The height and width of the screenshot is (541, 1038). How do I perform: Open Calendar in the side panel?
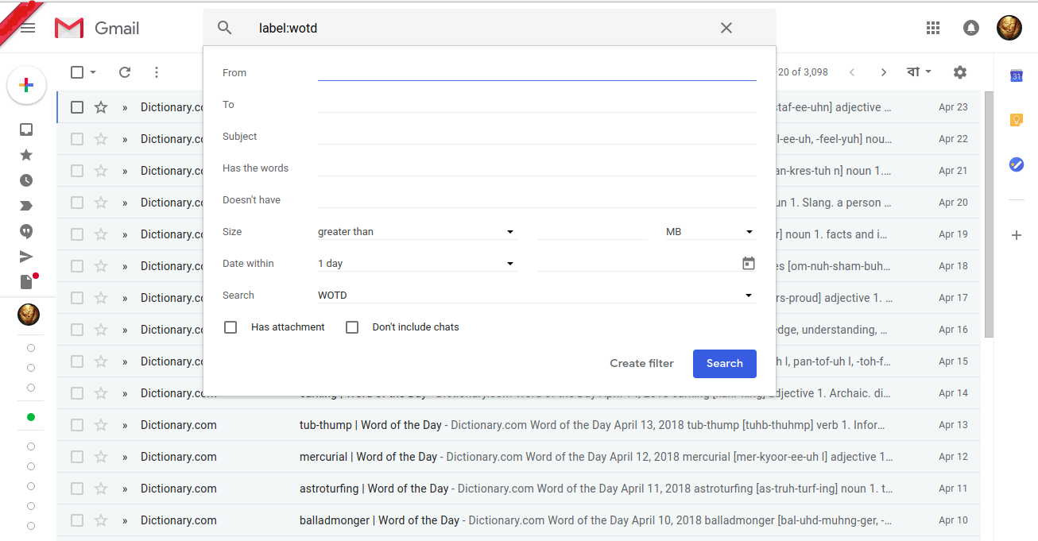pyautogui.click(x=1016, y=75)
